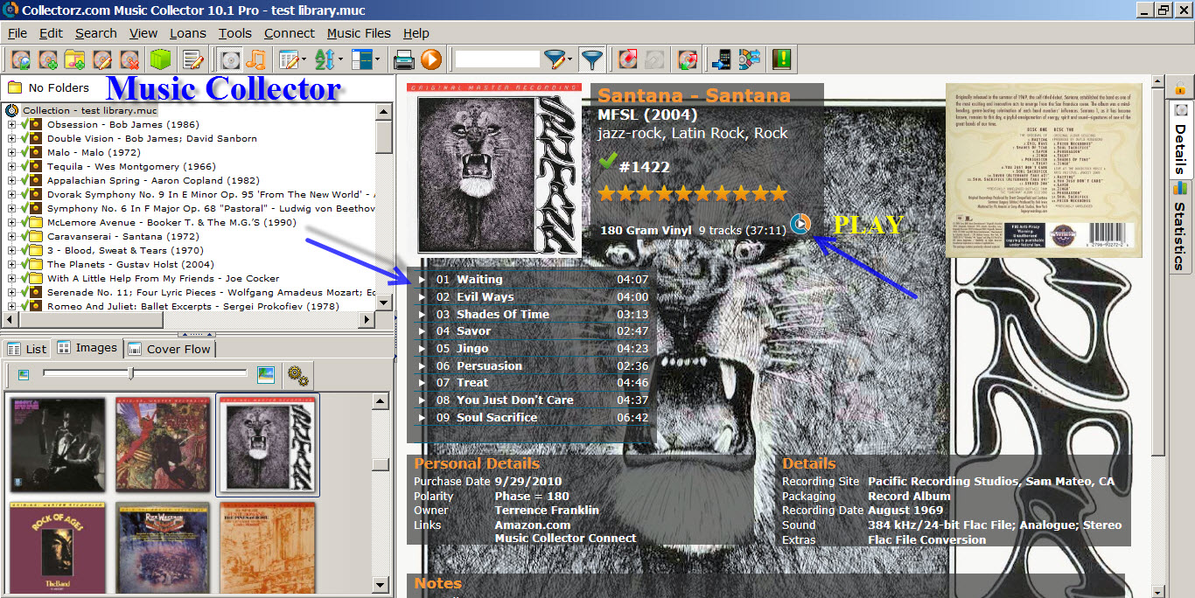Viewport: 1195px width, 598px height.
Task: Expand the Caravanserai - Santana tree node
Action: click(11, 237)
